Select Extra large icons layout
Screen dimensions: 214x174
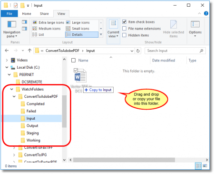49,22
